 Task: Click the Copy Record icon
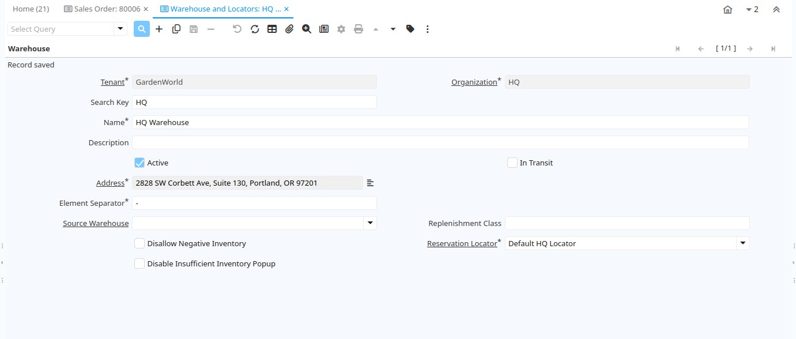176,29
